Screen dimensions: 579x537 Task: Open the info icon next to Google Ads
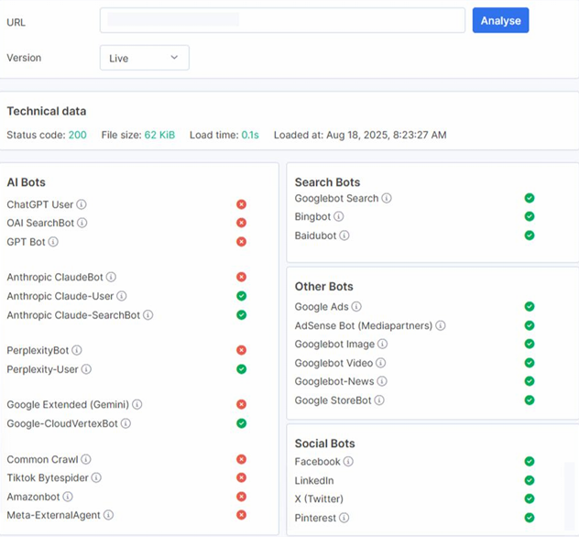pyautogui.click(x=356, y=306)
